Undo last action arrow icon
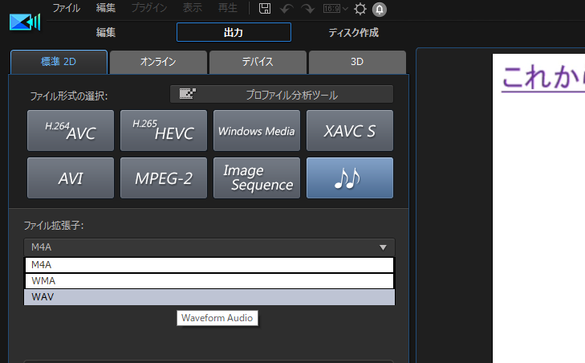Screen dimensions: 585x363 [x=286, y=9]
